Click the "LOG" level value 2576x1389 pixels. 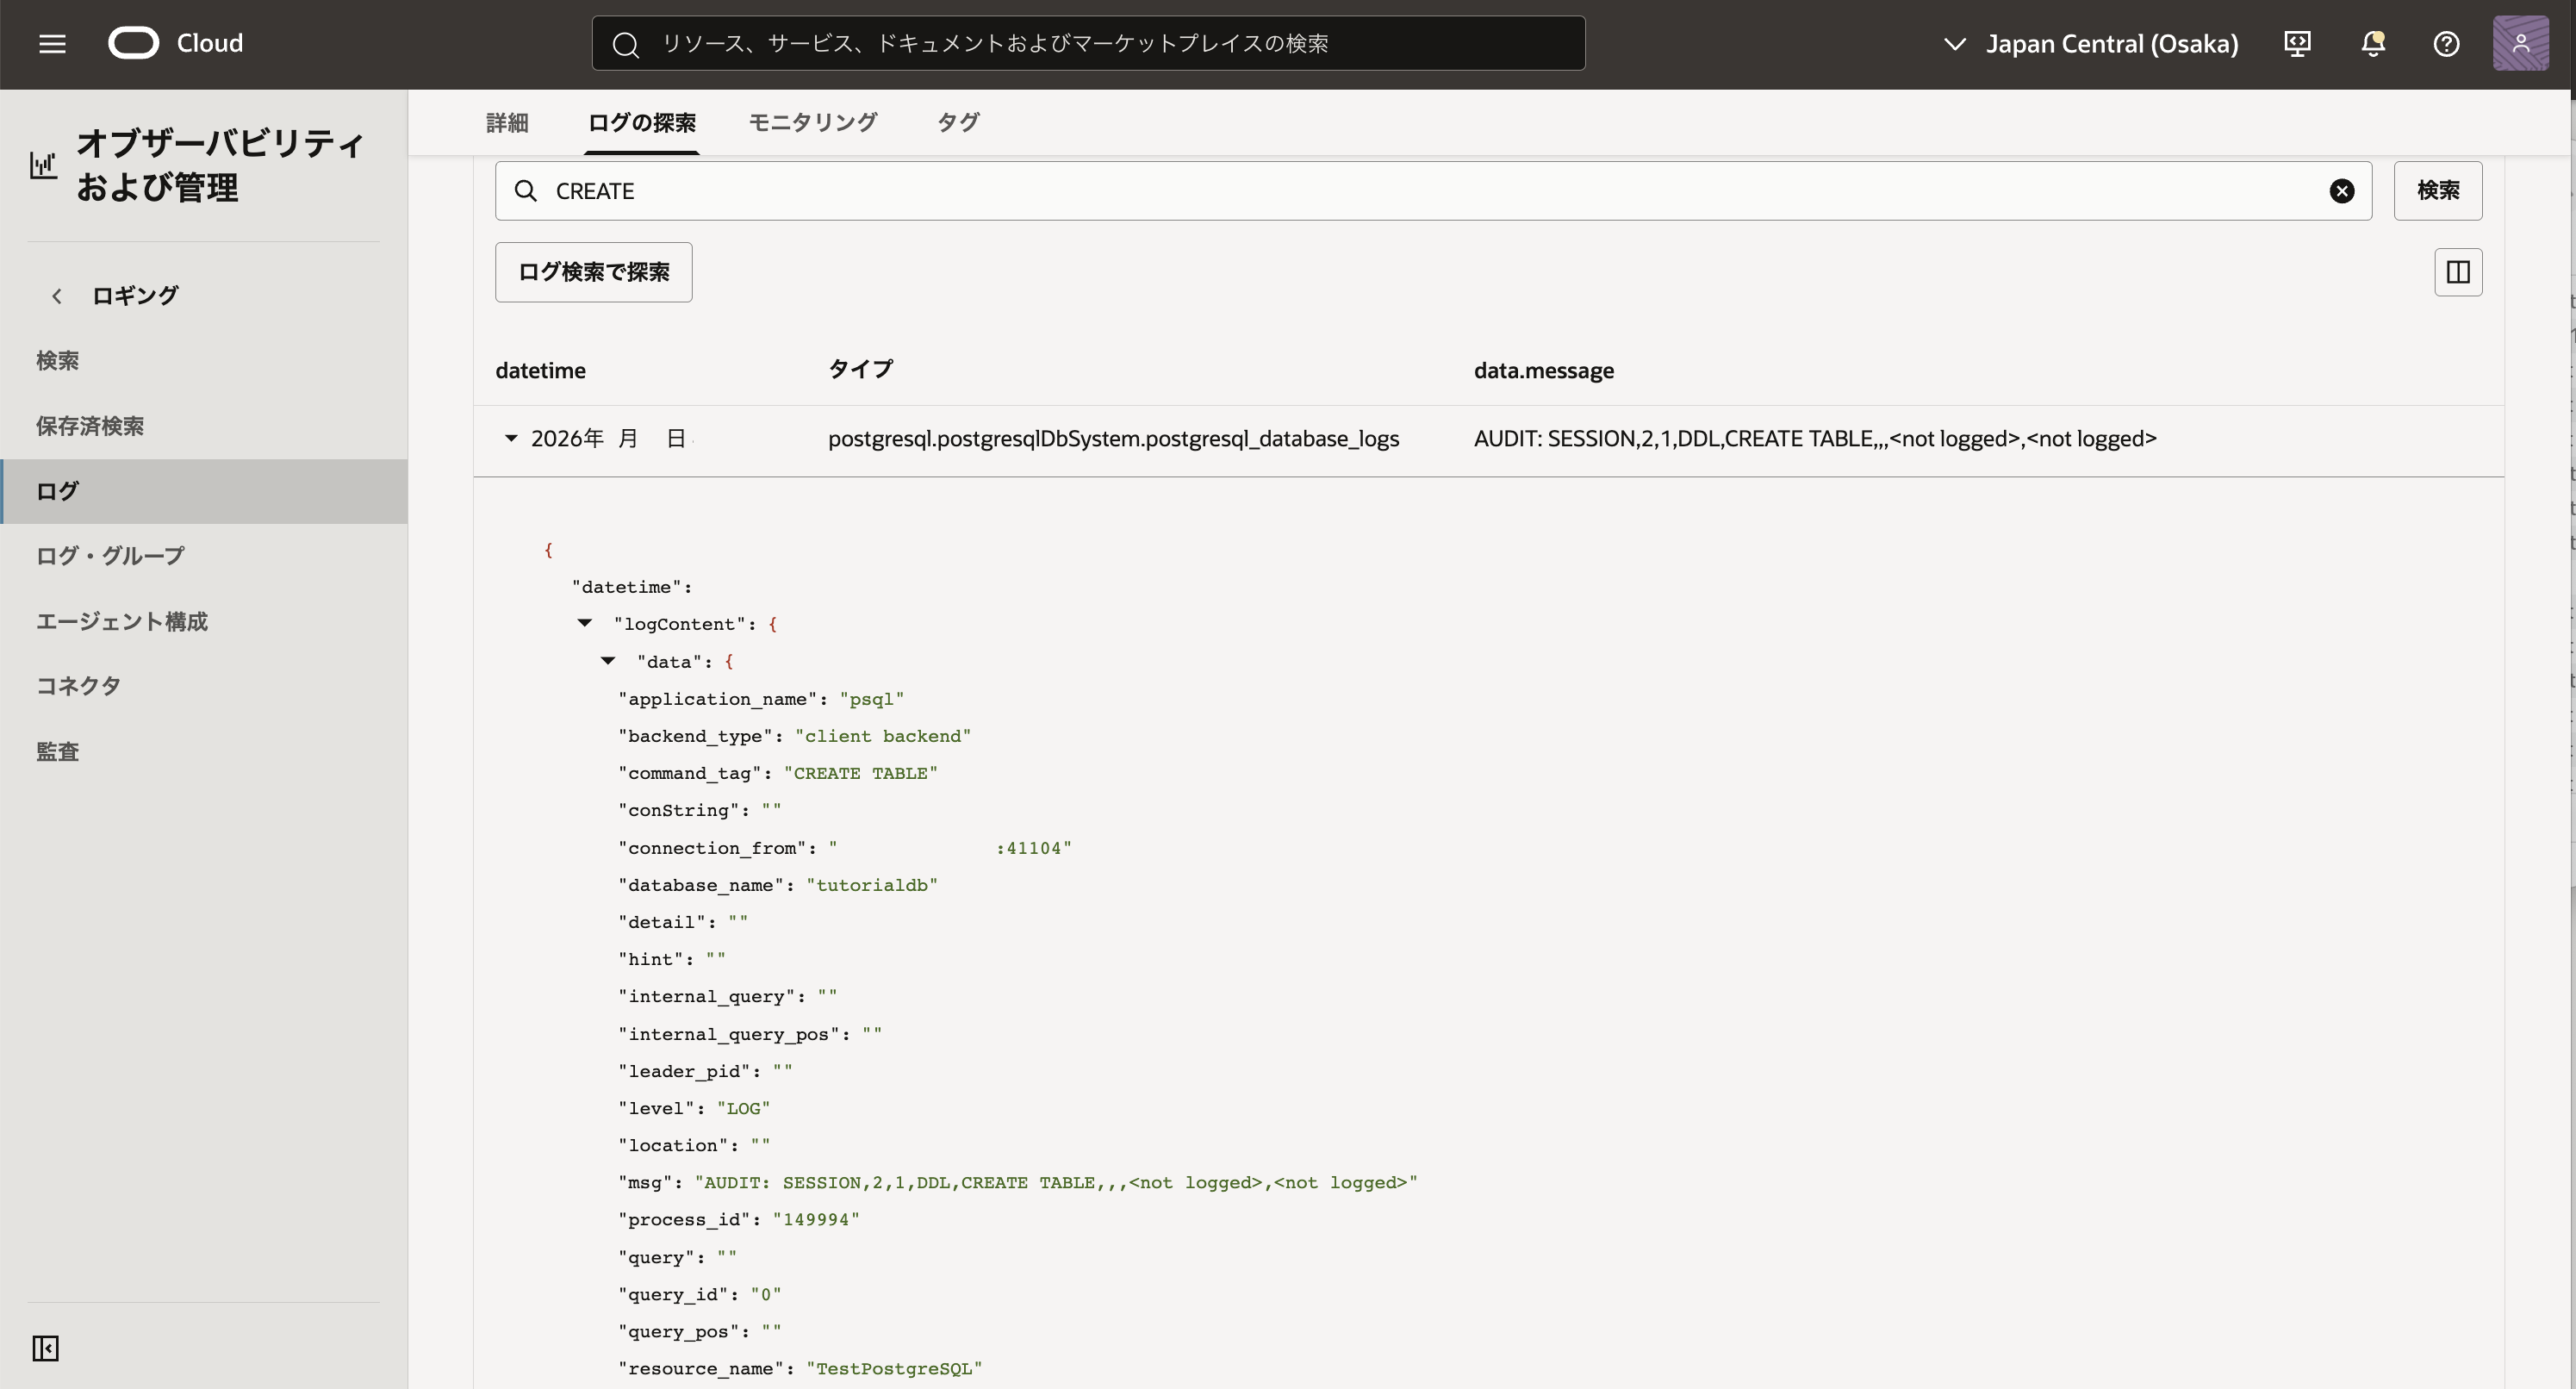(x=743, y=1108)
